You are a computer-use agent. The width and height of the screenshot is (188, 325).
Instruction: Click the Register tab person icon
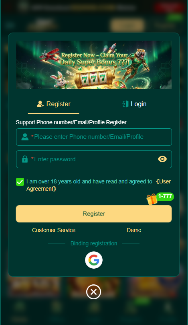click(40, 104)
